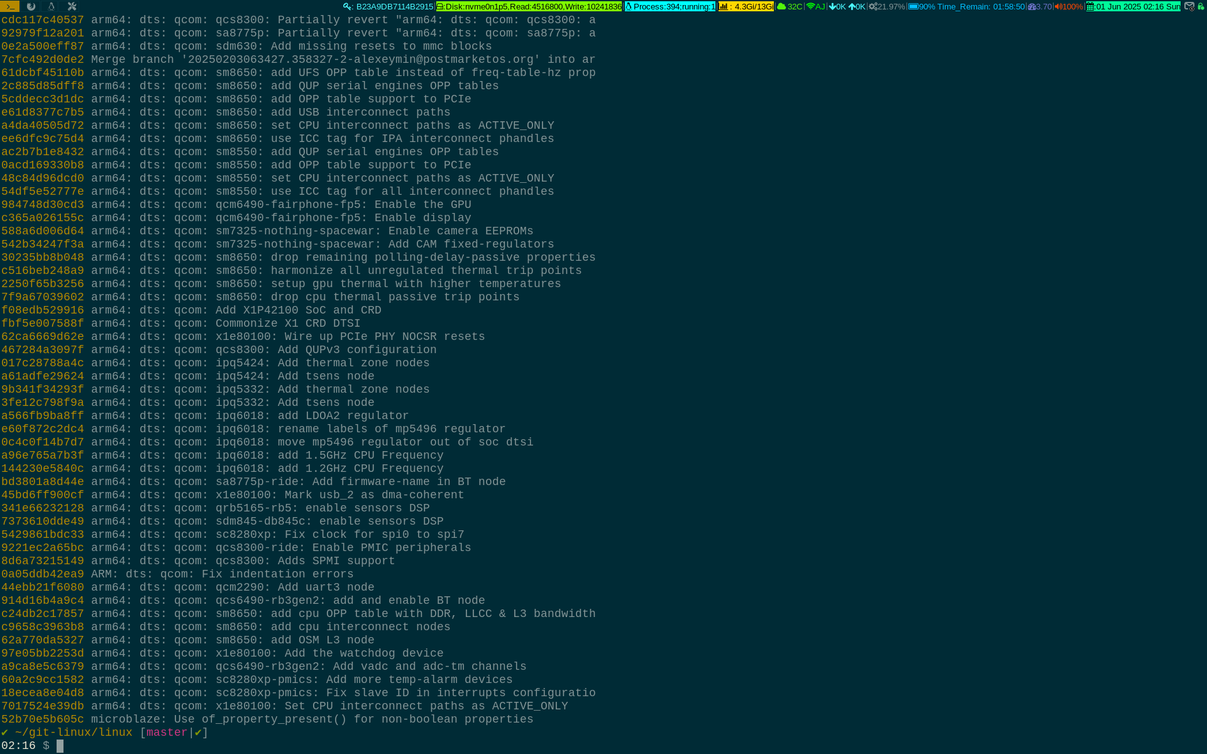Image resolution: width=1207 pixels, height=754 pixels.
Task: Click text 'ARM: dts: qcom: Fix indentation errors'
Action: (222, 574)
